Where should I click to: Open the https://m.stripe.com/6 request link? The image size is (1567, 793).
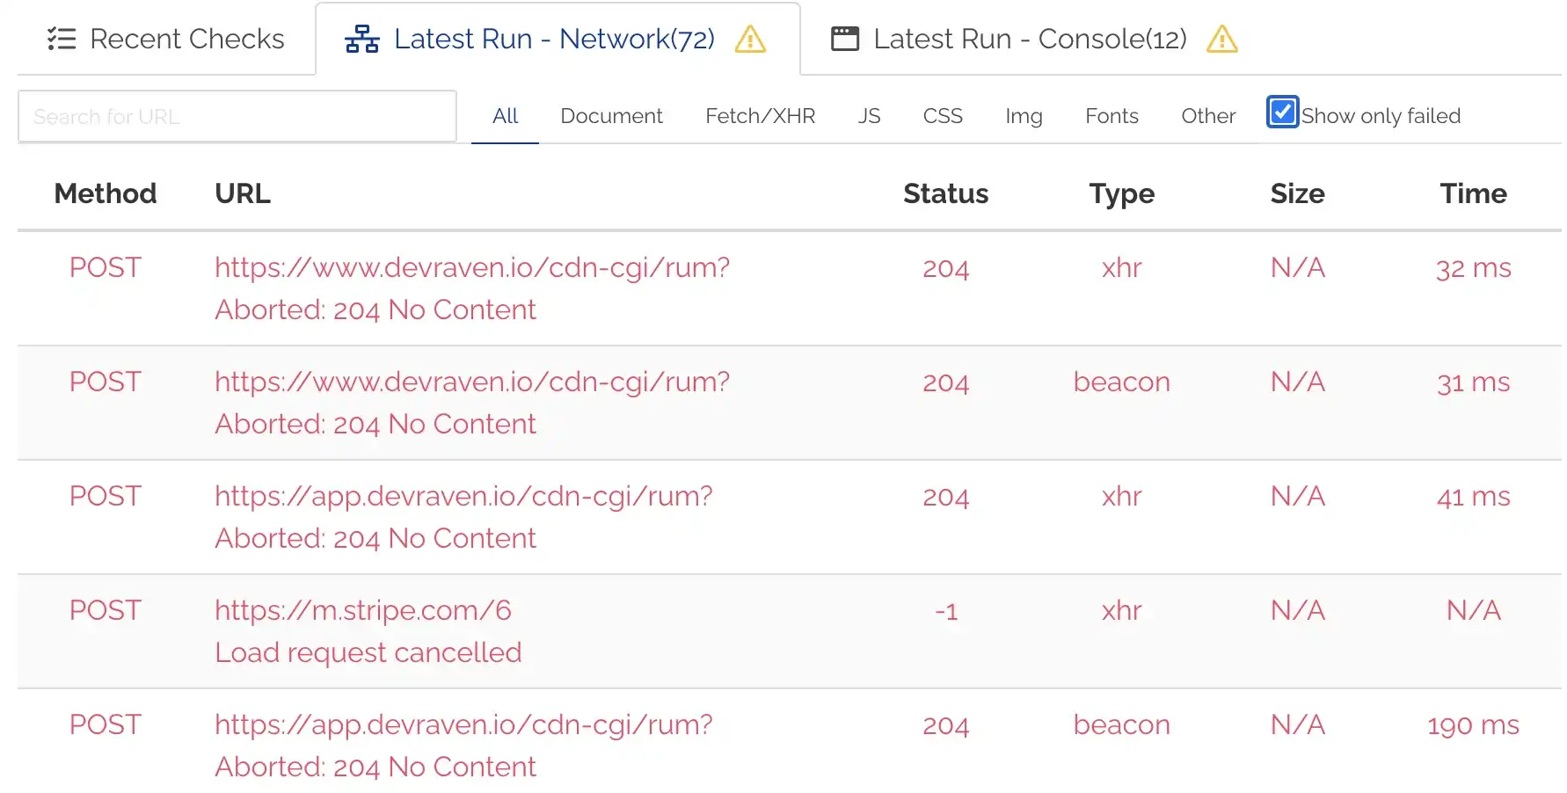(362, 610)
